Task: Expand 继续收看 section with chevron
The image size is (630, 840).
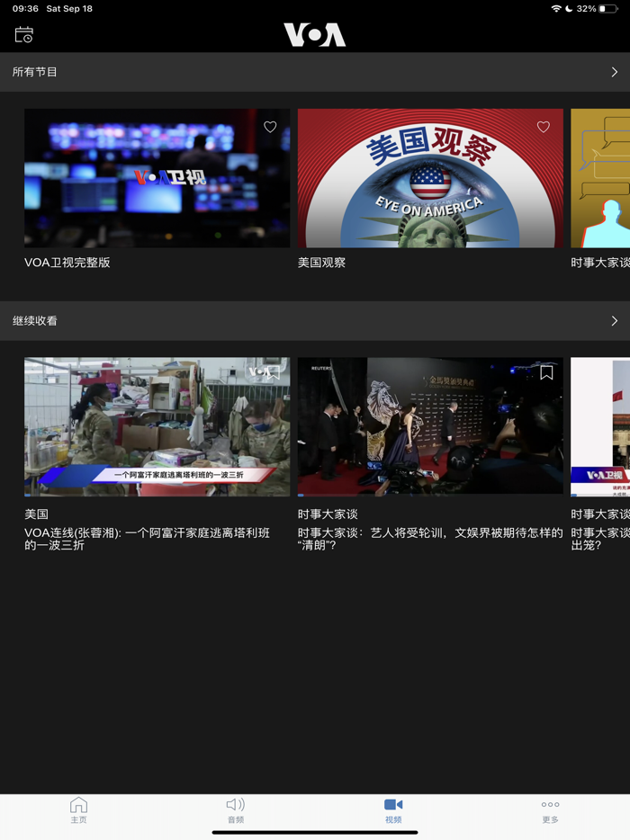Action: click(615, 321)
